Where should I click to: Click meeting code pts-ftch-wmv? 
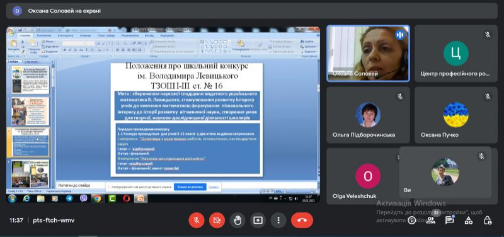coord(54,221)
